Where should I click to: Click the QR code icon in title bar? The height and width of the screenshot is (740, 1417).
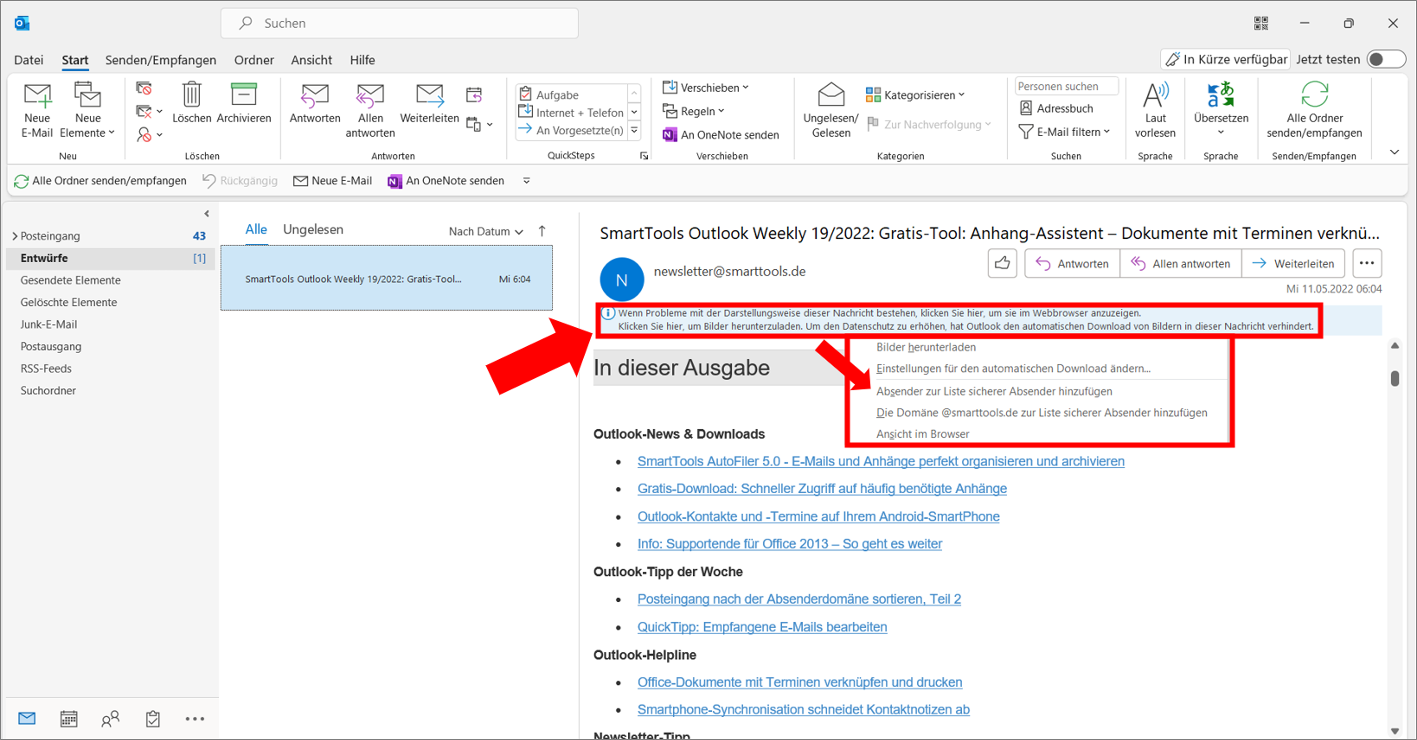pos(1261,23)
